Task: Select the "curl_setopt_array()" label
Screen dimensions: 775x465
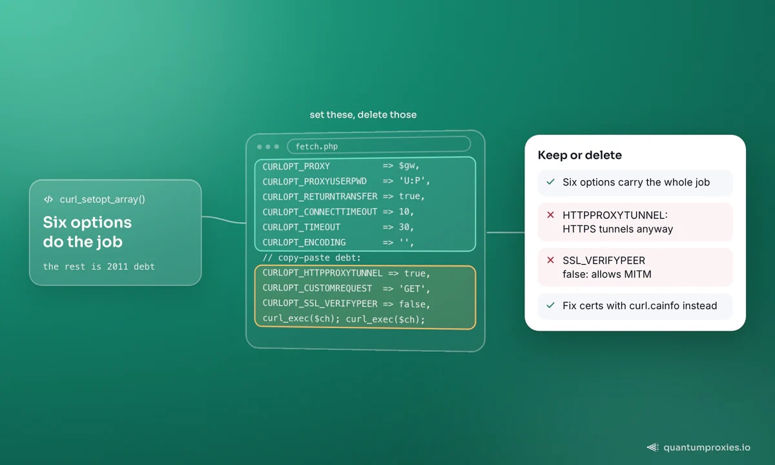Action: (102, 200)
